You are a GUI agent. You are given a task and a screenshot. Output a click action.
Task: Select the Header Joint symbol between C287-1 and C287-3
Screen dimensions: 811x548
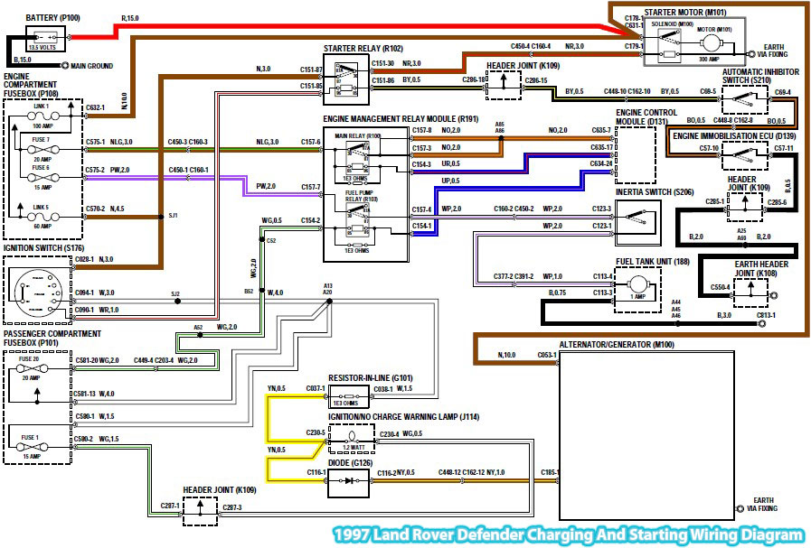(x=200, y=511)
